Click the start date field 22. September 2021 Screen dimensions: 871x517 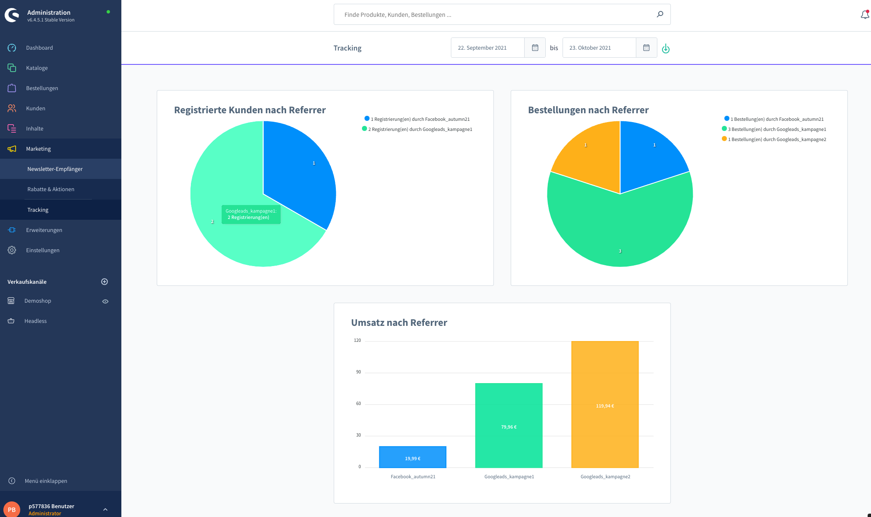point(488,48)
